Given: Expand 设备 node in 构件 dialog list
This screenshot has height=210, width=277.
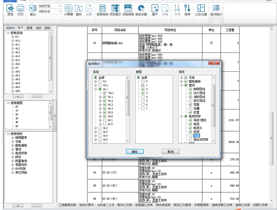Looking at the screenshot, I should pyautogui.click(x=181, y=77).
